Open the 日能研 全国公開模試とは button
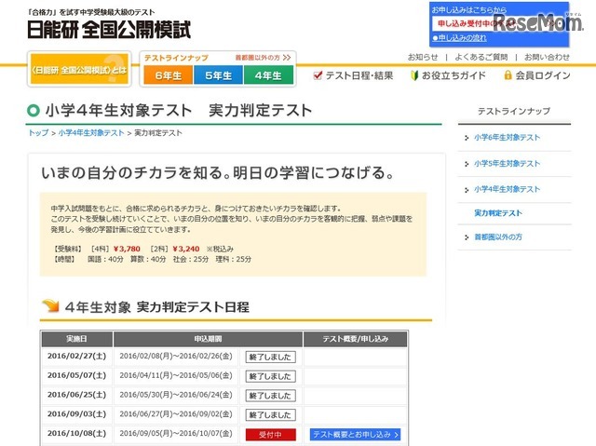 click(x=78, y=70)
